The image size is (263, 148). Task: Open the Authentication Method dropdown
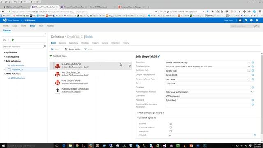[252, 92]
